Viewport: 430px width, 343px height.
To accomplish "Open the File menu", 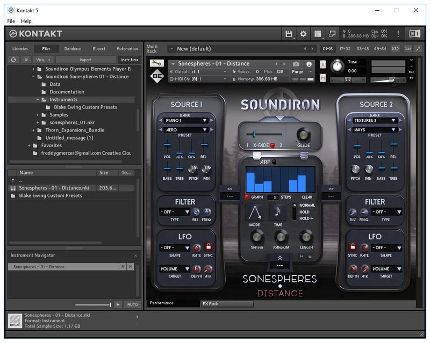I will click(x=11, y=21).
